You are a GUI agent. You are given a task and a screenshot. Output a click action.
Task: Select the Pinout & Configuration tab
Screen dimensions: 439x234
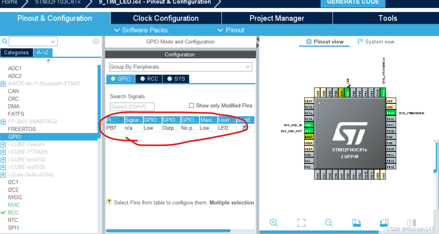coord(55,18)
